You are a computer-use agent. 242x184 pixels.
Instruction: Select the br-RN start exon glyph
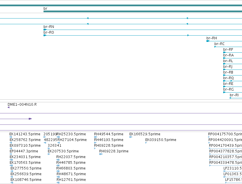[45, 30]
